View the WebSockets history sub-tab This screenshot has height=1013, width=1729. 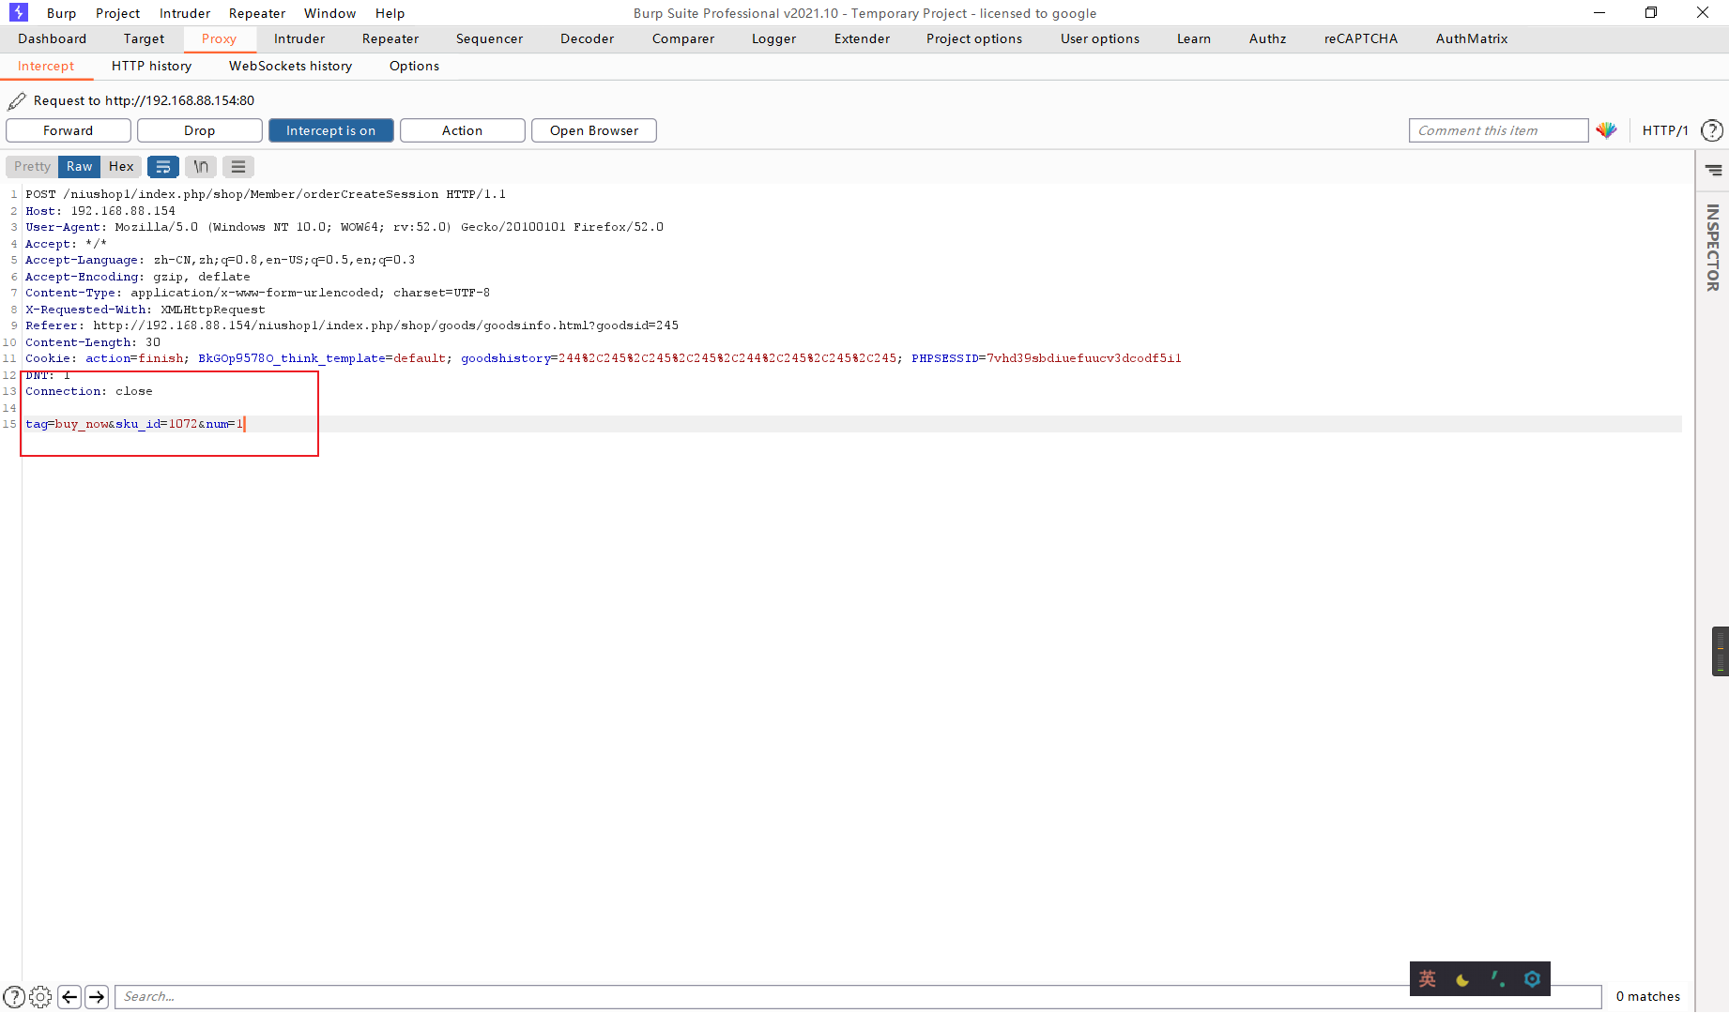pos(291,66)
